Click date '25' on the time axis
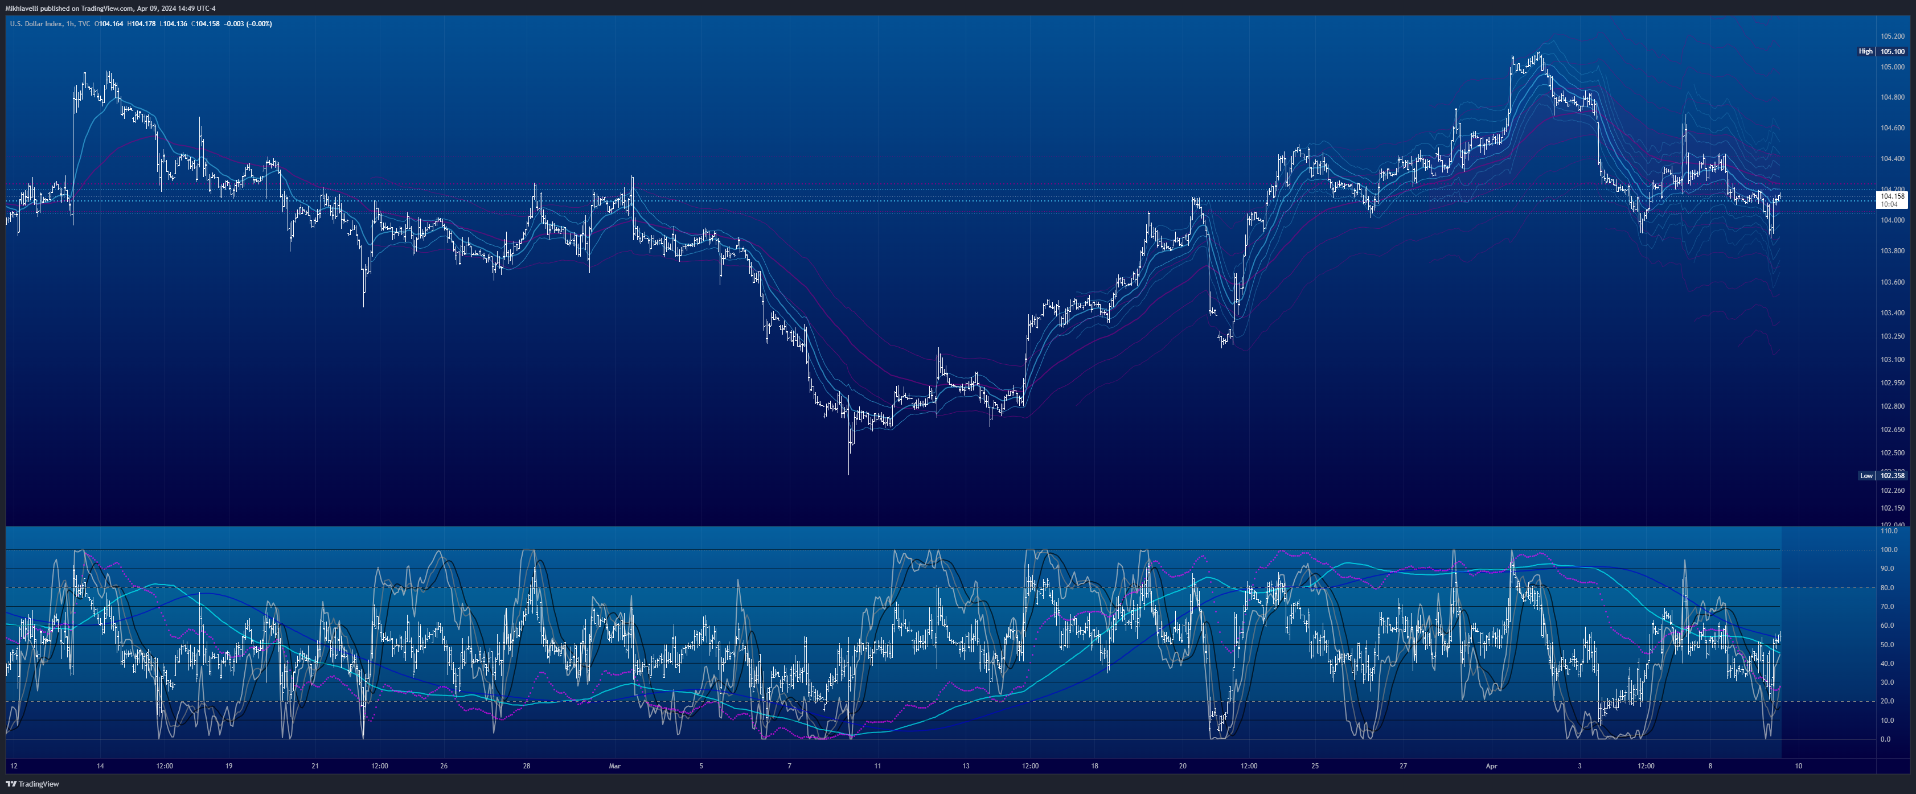The height and width of the screenshot is (794, 1916). [1315, 766]
